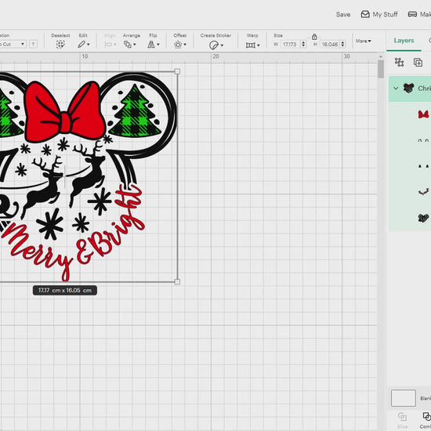Click the operation help question mark button
Screen dimensions: 431x431
point(33,44)
